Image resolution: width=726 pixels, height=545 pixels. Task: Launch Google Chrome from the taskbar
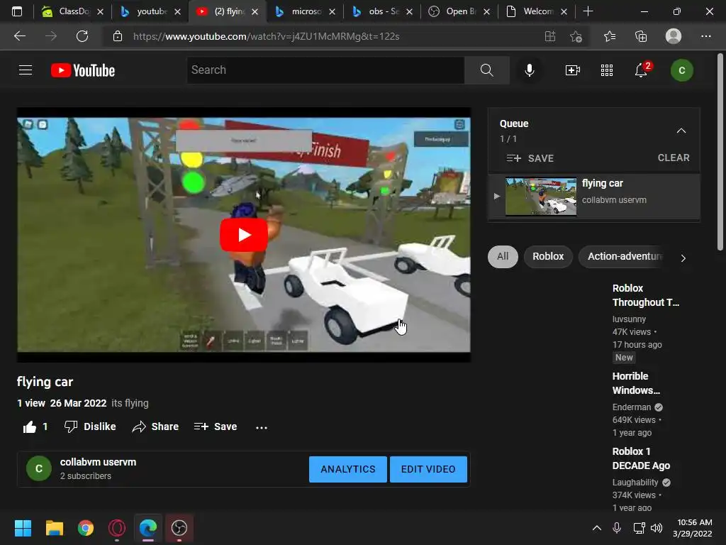(86, 528)
